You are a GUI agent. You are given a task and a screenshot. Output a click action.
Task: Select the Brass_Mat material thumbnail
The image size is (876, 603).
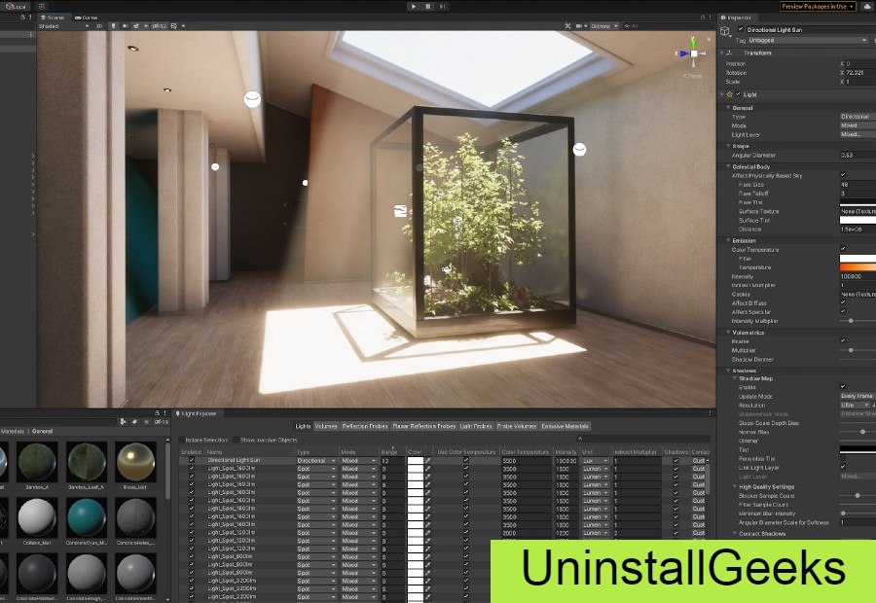coord(135,462)
